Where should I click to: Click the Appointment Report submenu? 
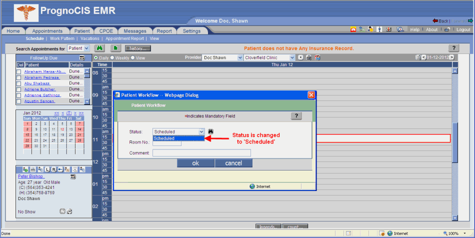pyautogui.click(x=124, y=38)
